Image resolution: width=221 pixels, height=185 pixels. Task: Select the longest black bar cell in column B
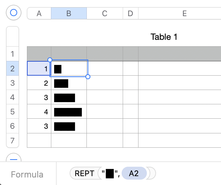(x=69, y=112)
